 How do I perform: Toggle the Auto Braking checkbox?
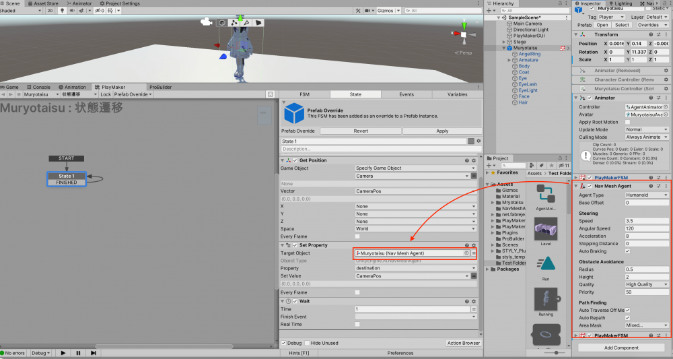pyautogui.click(x=627, y=251)
